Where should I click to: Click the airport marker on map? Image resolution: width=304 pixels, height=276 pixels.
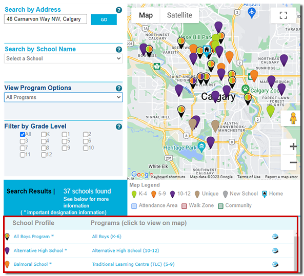[252, 13]
